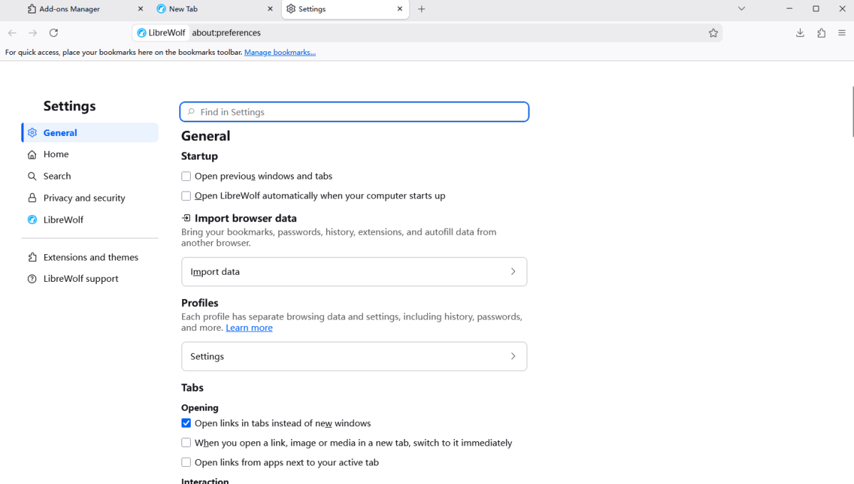Click the New Tab LibreWolf favicon
Image resolution: width=854 pixels, height=484 pixels.
[162, 9]
